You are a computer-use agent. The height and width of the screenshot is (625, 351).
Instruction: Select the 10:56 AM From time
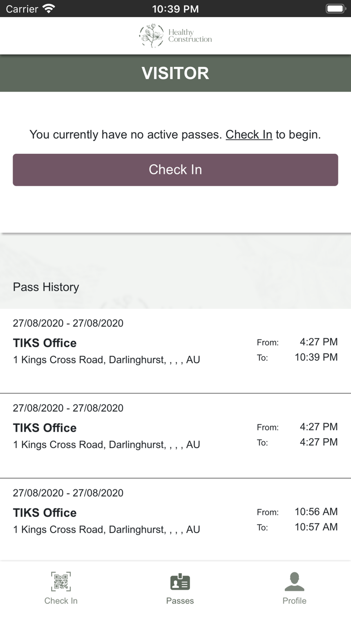coord(316,512)
